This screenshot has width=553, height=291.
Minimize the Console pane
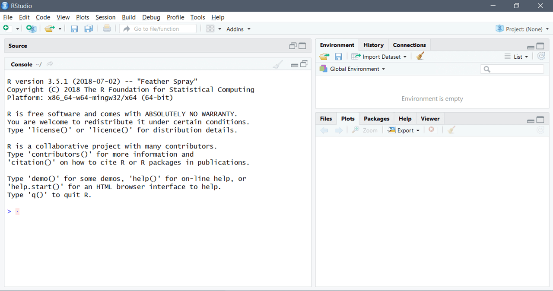(x=294, y=64)
